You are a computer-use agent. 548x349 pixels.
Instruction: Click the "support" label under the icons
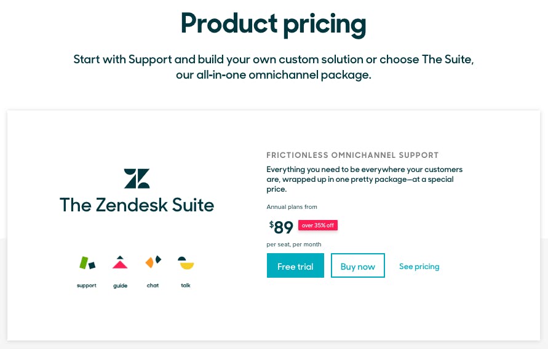click(x=87, y=286)
